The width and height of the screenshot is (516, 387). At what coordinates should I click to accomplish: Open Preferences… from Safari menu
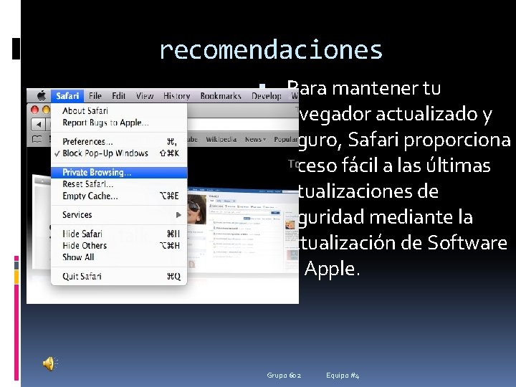pos(119,141)
